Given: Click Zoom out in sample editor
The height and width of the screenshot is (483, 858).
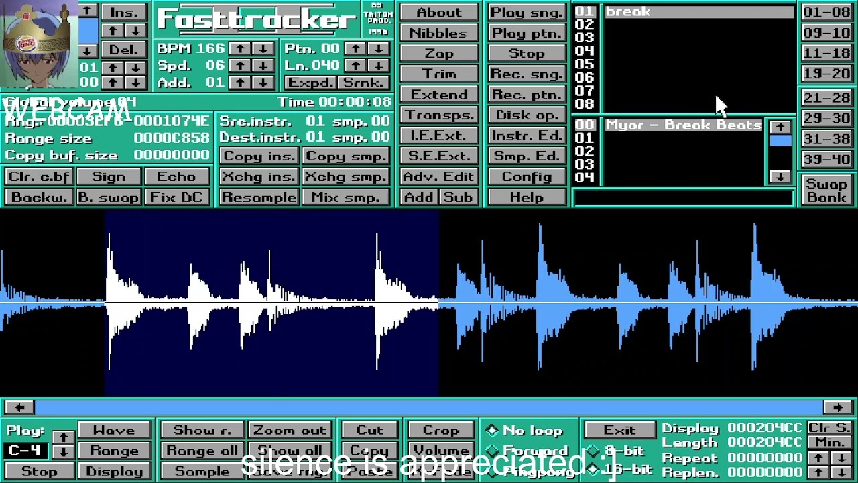Looking at the screenshot, I should (290, 431).
